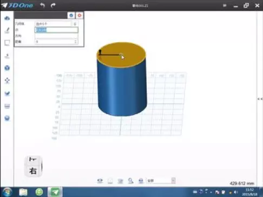
Task: Cancel the dialog with red X button
Action: pyautogui.click(x=80, y=15)
